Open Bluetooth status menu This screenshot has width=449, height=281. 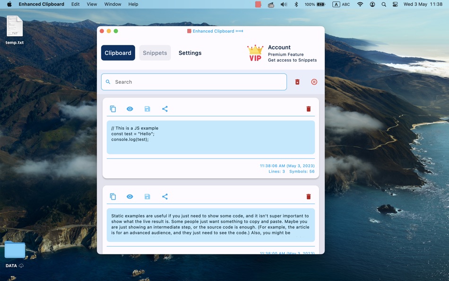coord(296,4)
